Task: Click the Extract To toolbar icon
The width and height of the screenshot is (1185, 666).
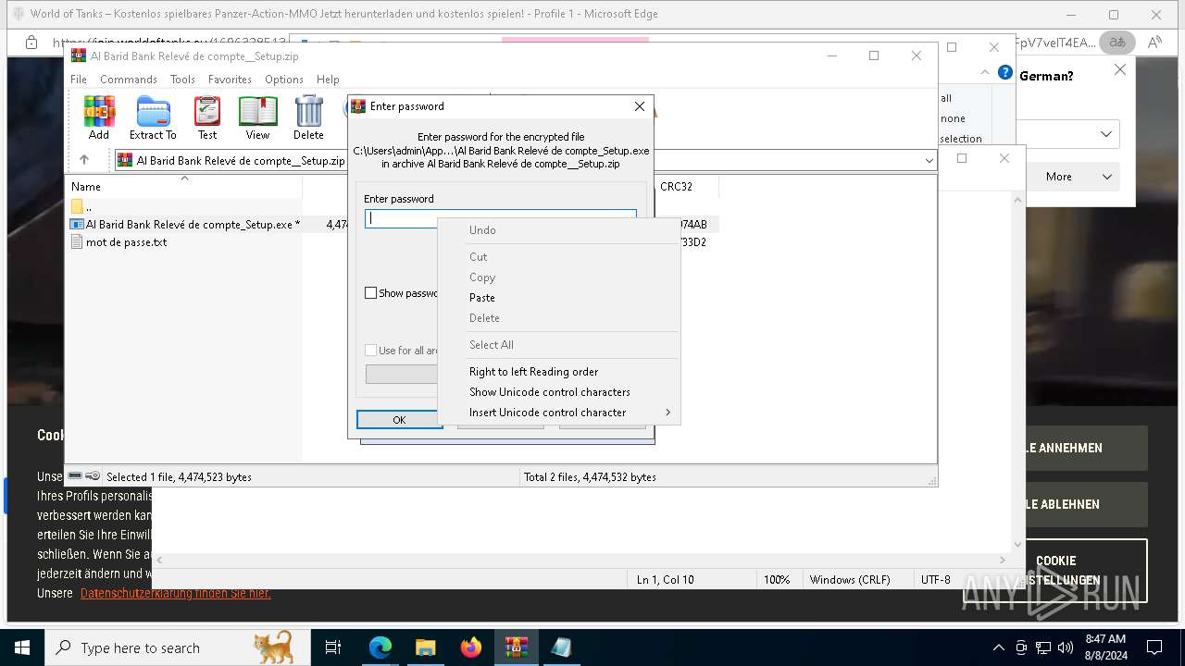Action: point(153,117)
